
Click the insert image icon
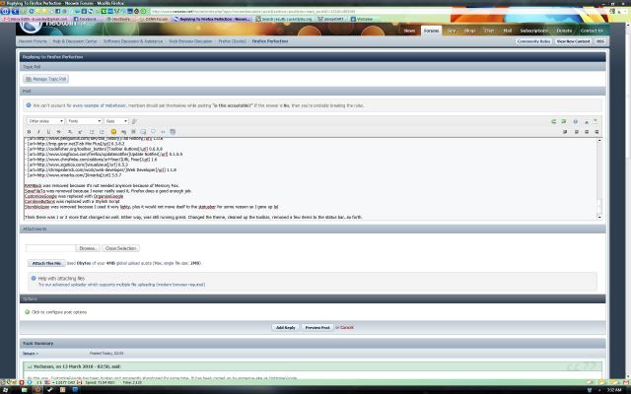[133, 132]
